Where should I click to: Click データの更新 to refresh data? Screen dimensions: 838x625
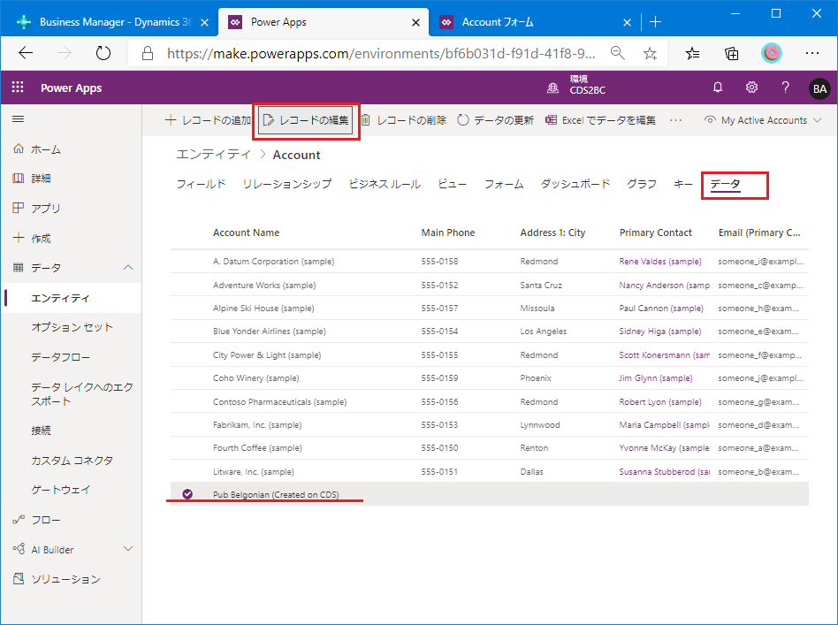pos(495,120)
